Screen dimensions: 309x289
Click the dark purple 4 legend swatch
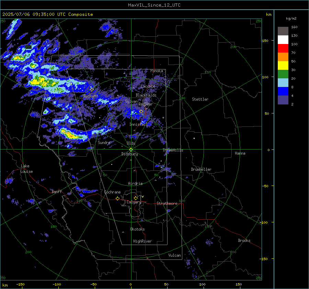point(283,100)
